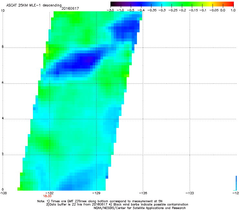Click the latitude axis label 10
The width and height of the screenshot is (239, 210).
click(3, 11)
